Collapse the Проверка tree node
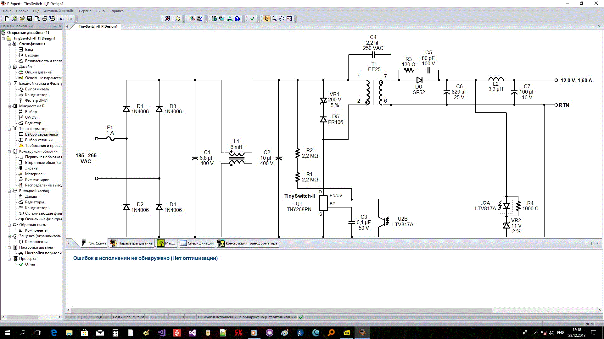The width and height of the screenshot is (604, 339). [9, 259]
